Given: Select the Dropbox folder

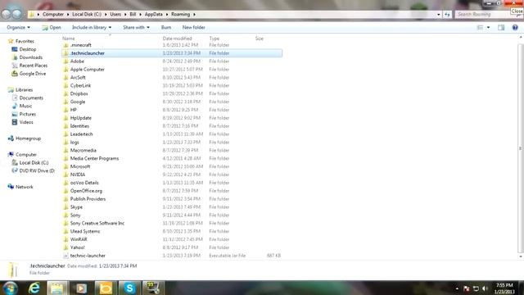Looking at the screenshot, I should [x=79, y=93].
